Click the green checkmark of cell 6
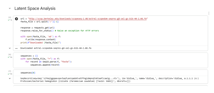The height and width of the screenshot is (93, 214). point(9,57)
